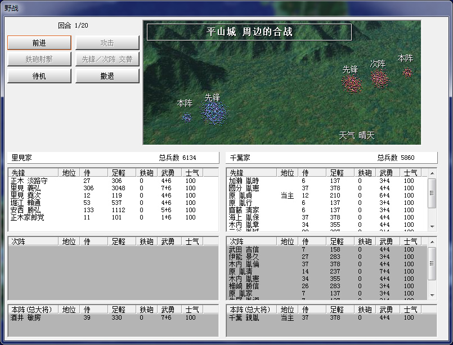The image size is (453, 345).
Task: Select row 原 胤貞 with 当主 rank
Action: pyautogui.click(x=327, y=195)
